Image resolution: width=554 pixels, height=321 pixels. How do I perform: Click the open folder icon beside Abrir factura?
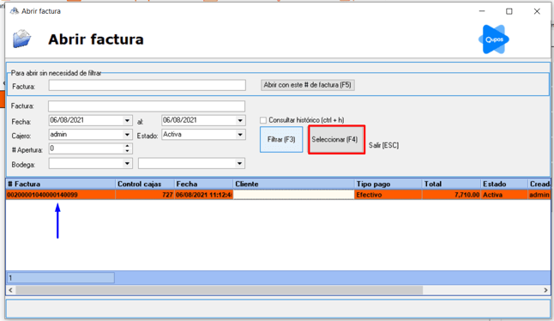click(x=22, y=39)
